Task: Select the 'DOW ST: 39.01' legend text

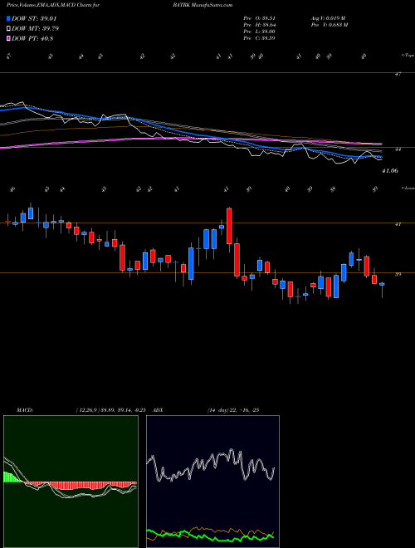Action: (x=34, y=18)
